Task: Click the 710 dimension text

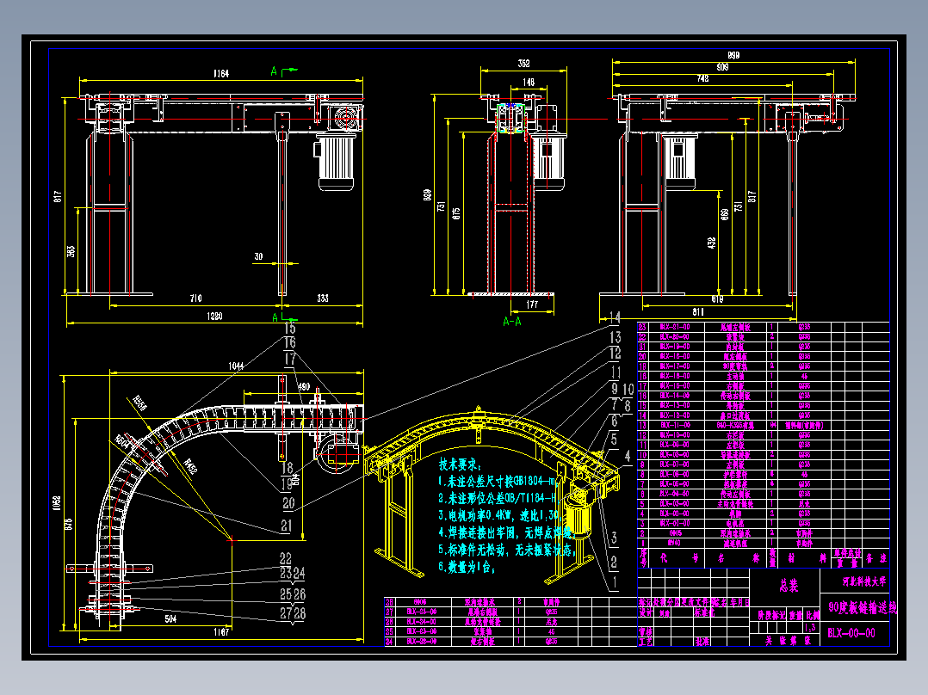Action: click(196, 298)
